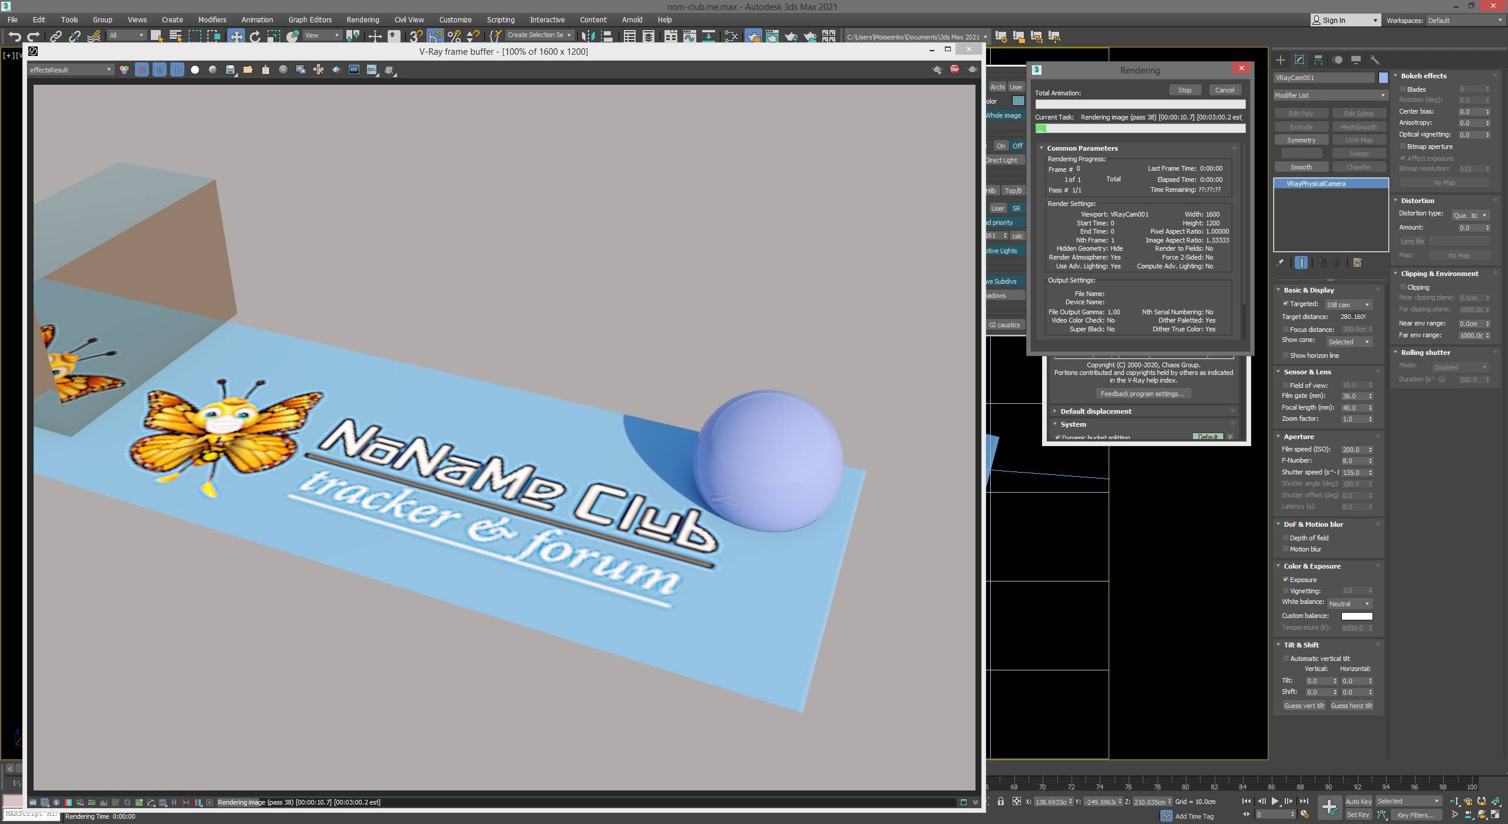This screenshot has width=1508, height=824.
Task: Enable Motion blur checkbox
Action: (x=1286, y=549)
